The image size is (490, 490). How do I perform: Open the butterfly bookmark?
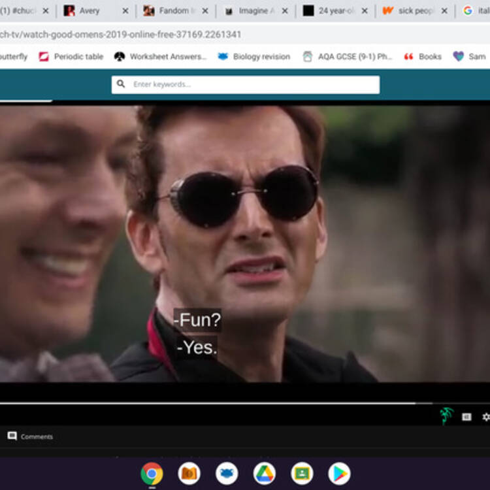pyautogui.click(x=14, y=57)
